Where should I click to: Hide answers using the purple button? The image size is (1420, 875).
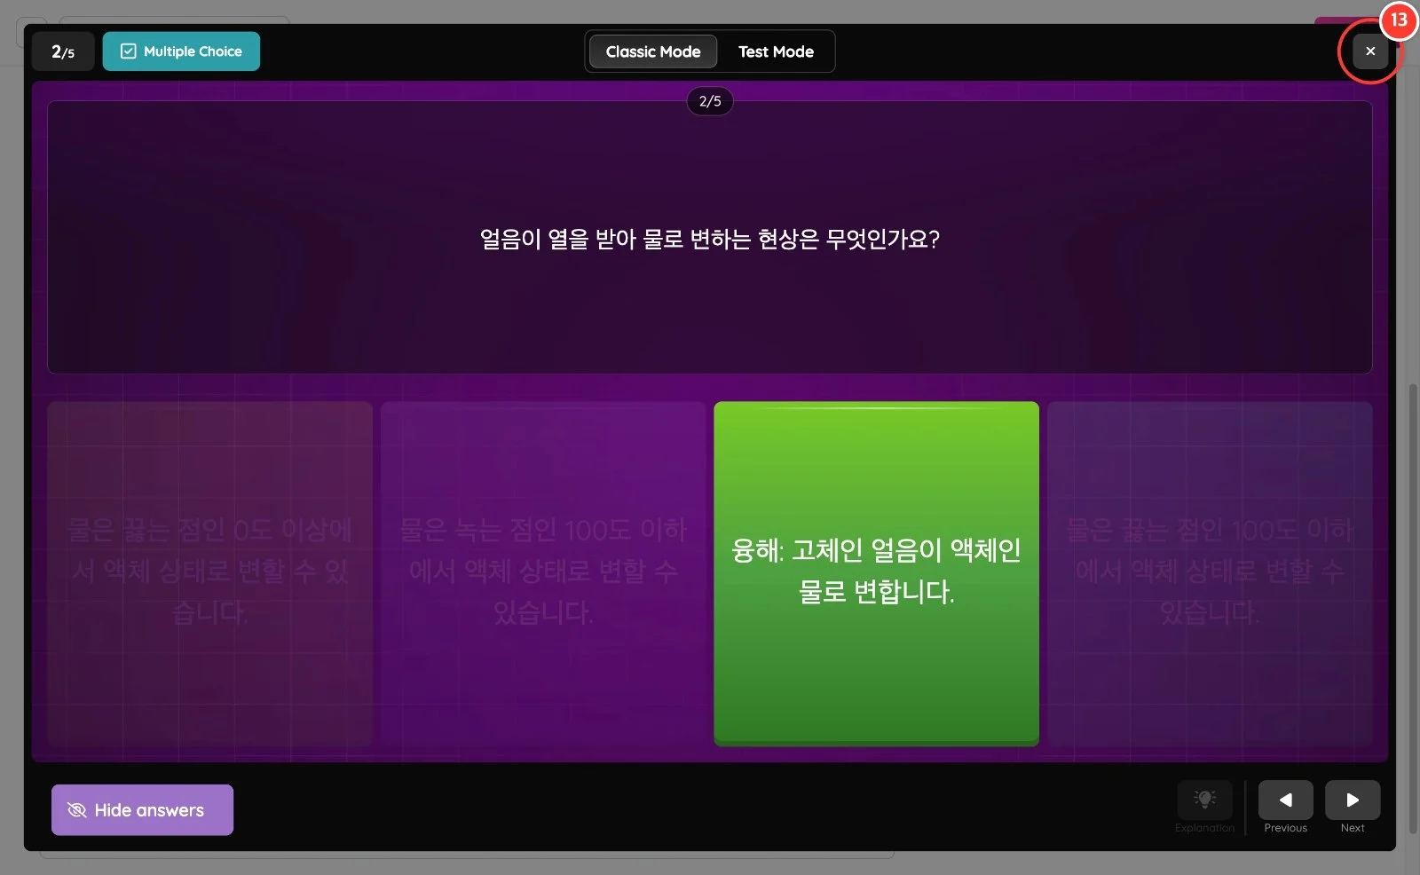tap(142, 809)
